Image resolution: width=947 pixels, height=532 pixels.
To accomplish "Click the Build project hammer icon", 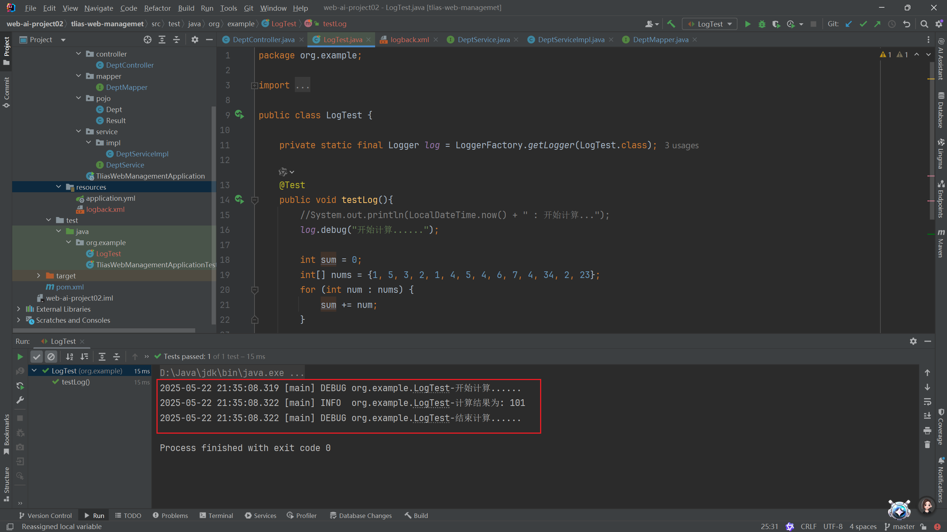I will (671, 24).
